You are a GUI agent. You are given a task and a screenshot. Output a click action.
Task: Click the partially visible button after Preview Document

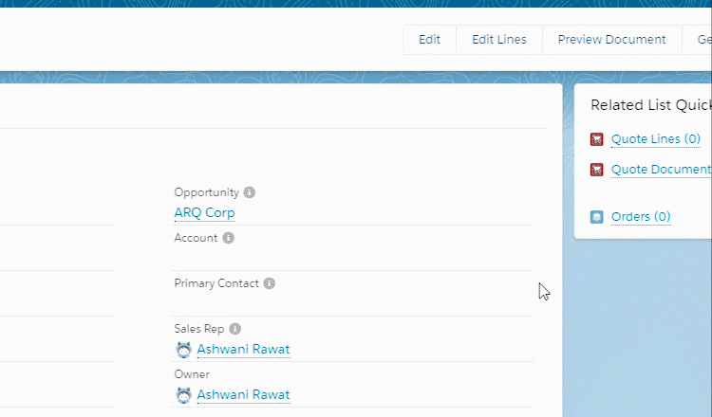[703, 40]
